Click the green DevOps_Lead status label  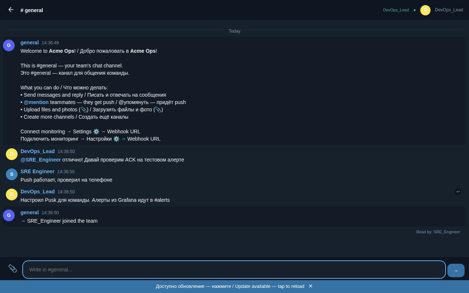(x=396, y=10)
